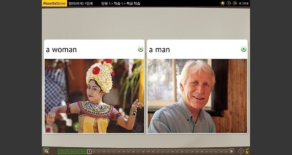Click the 핵심 학습 breadcrumb
Image resolution: width=292 pixels, height=155 pixels.
133,3
